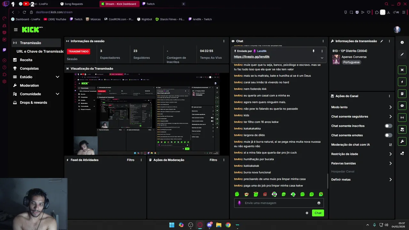Open Nightbot bookmark
This screenshot has width=409, height=230.
[x=144, y=19]
